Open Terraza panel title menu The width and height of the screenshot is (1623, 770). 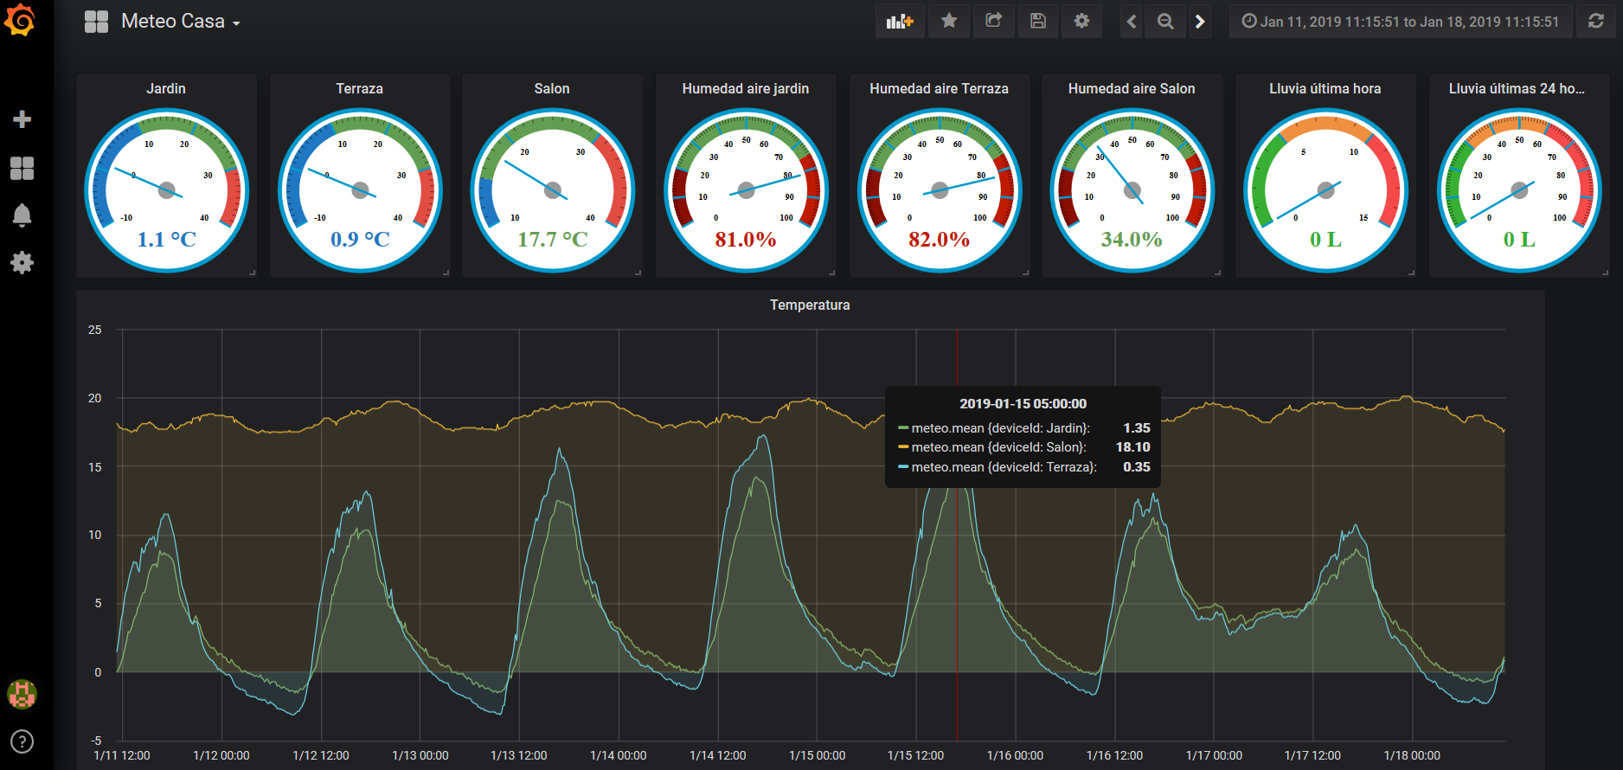pyautogui.click(x=359, y=88)
